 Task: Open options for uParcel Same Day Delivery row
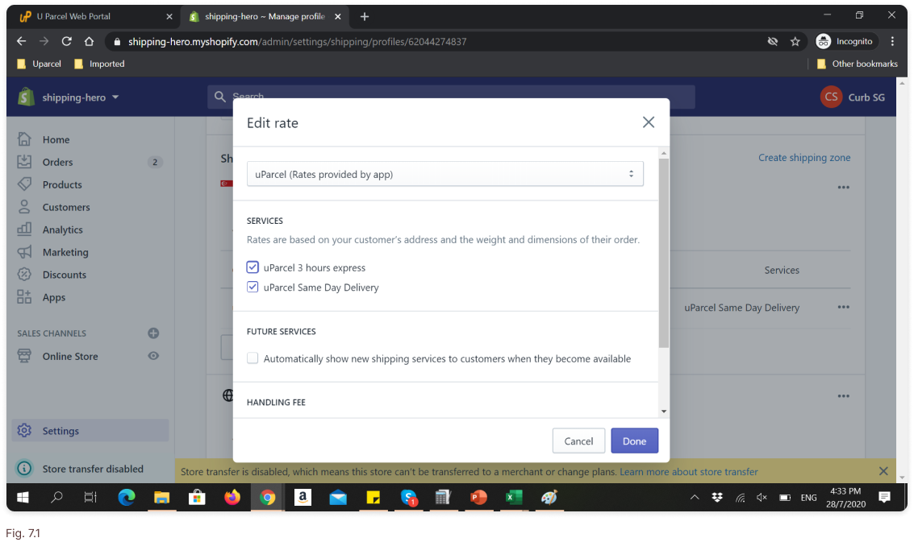844,308
